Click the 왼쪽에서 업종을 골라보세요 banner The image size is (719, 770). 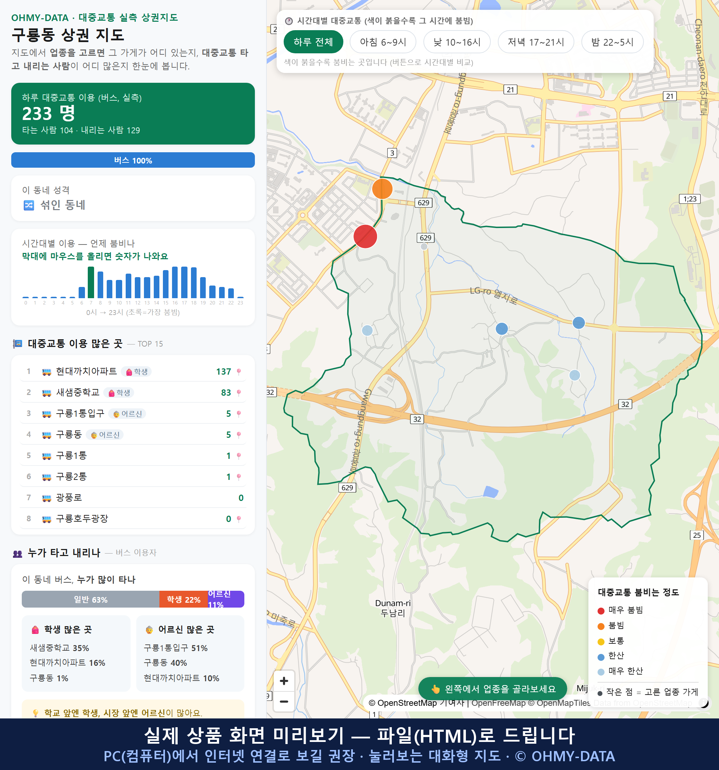pyautogui.click(x=492, y=689)
